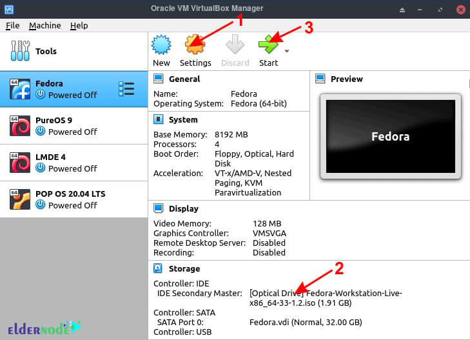Click Boot Order value Floppy, Optical, Hard Disk
The height and width of the screenshot is (340, 470).
coord(254,159)
